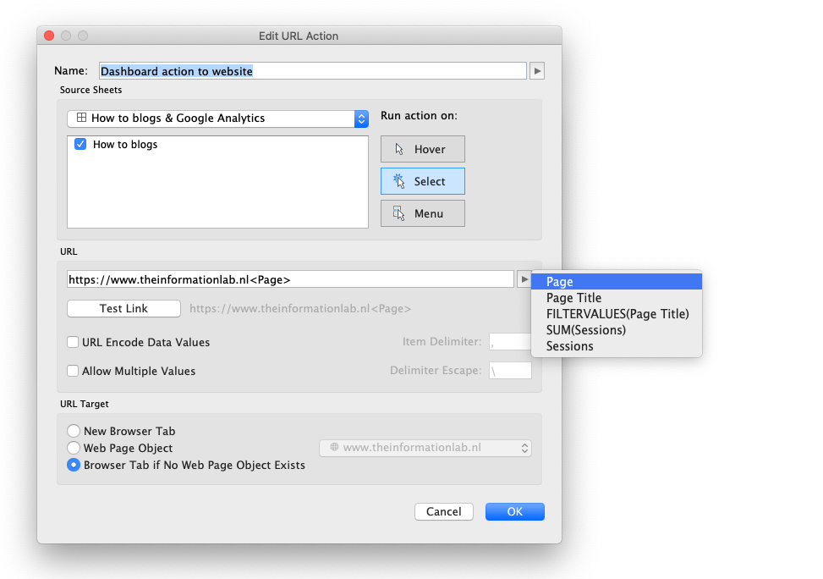Uncheck the How to blogs sheet

point(81,145)
